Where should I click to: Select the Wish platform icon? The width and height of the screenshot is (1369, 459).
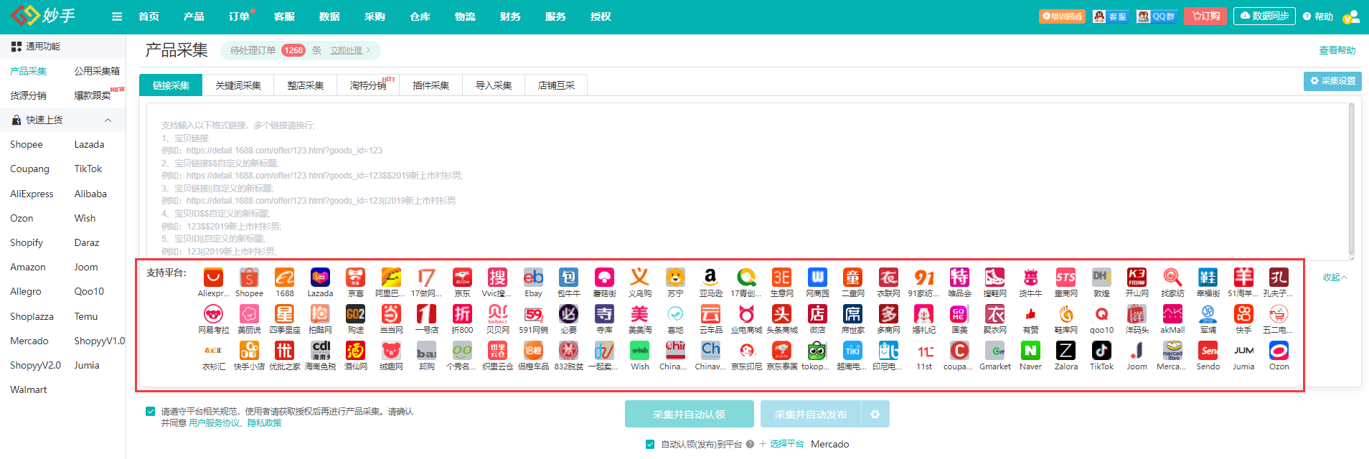coord(639,350)
